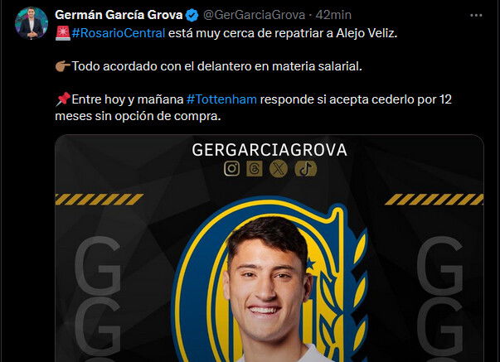Click Germán García Grova profile avatar
This screenshot has height=362, width=500.
click(x=32, y=23)
